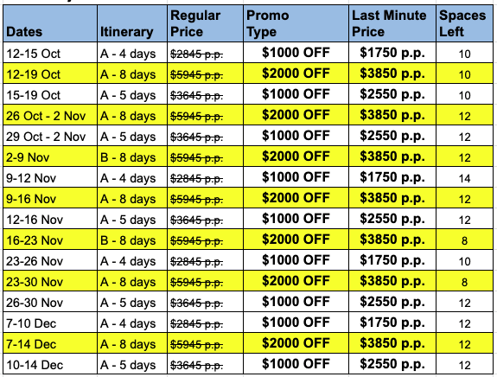497x377 pixels.
Task: Select the 15-19 Oct date cell
Action: [50, 94]
